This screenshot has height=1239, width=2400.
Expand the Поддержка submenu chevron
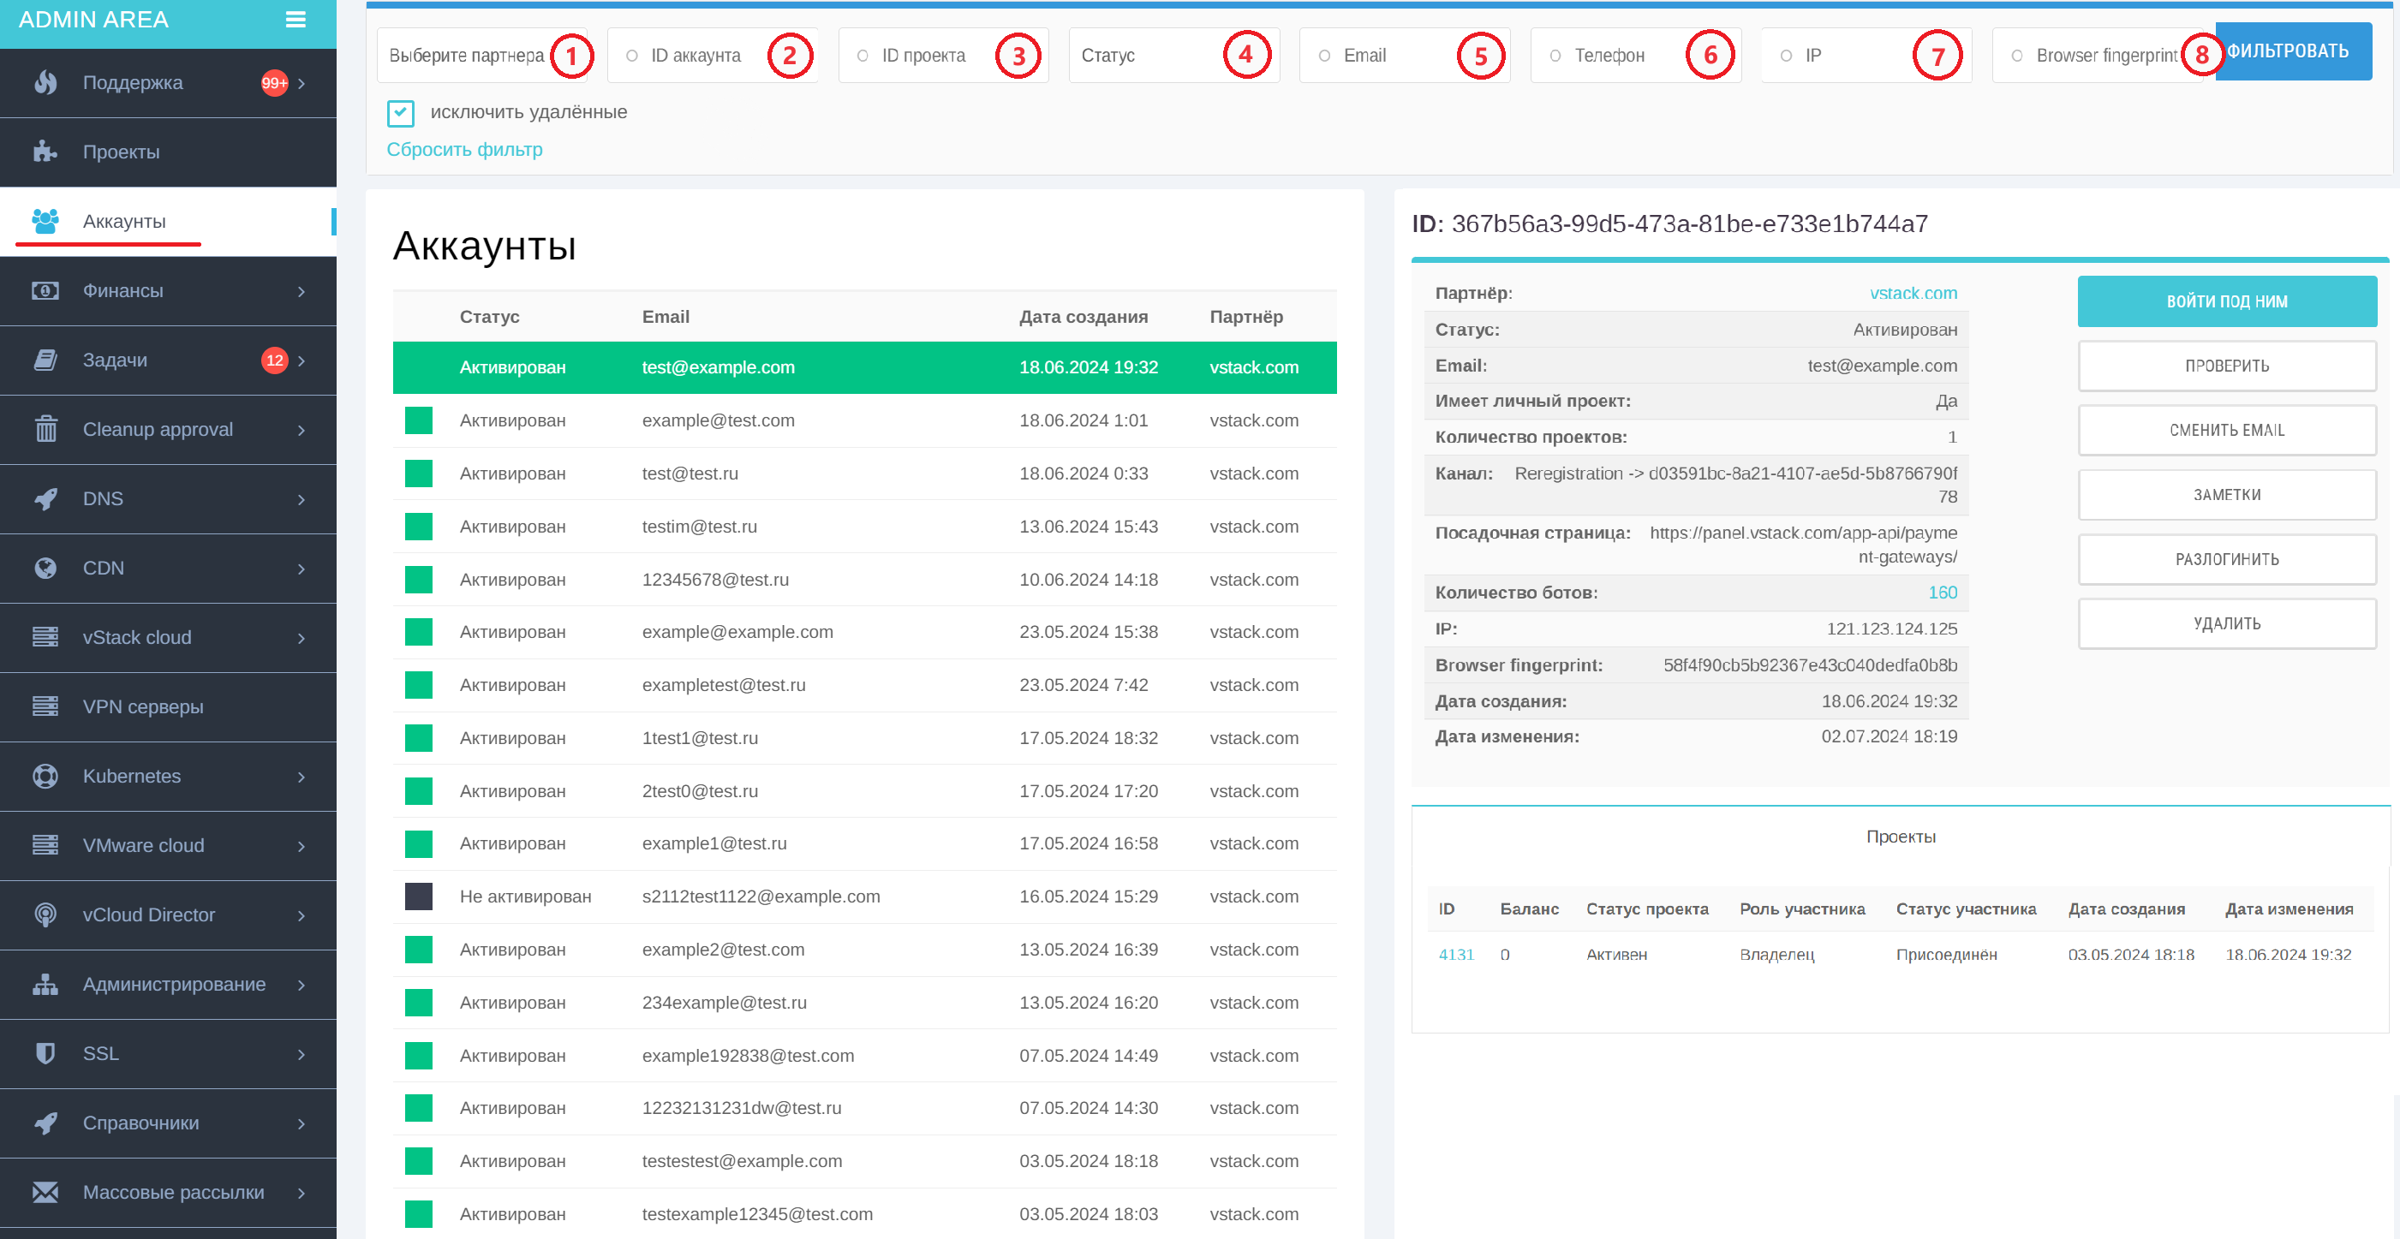(301, 83)
